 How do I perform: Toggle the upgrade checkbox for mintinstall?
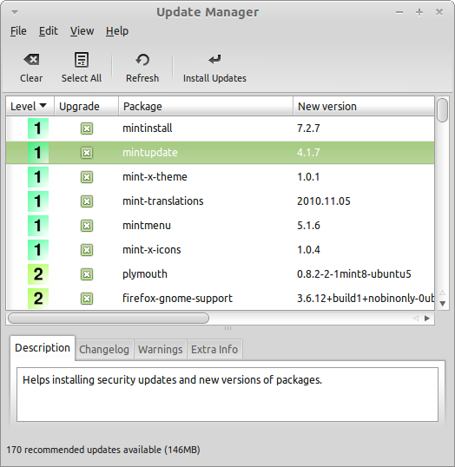point(87,128)
